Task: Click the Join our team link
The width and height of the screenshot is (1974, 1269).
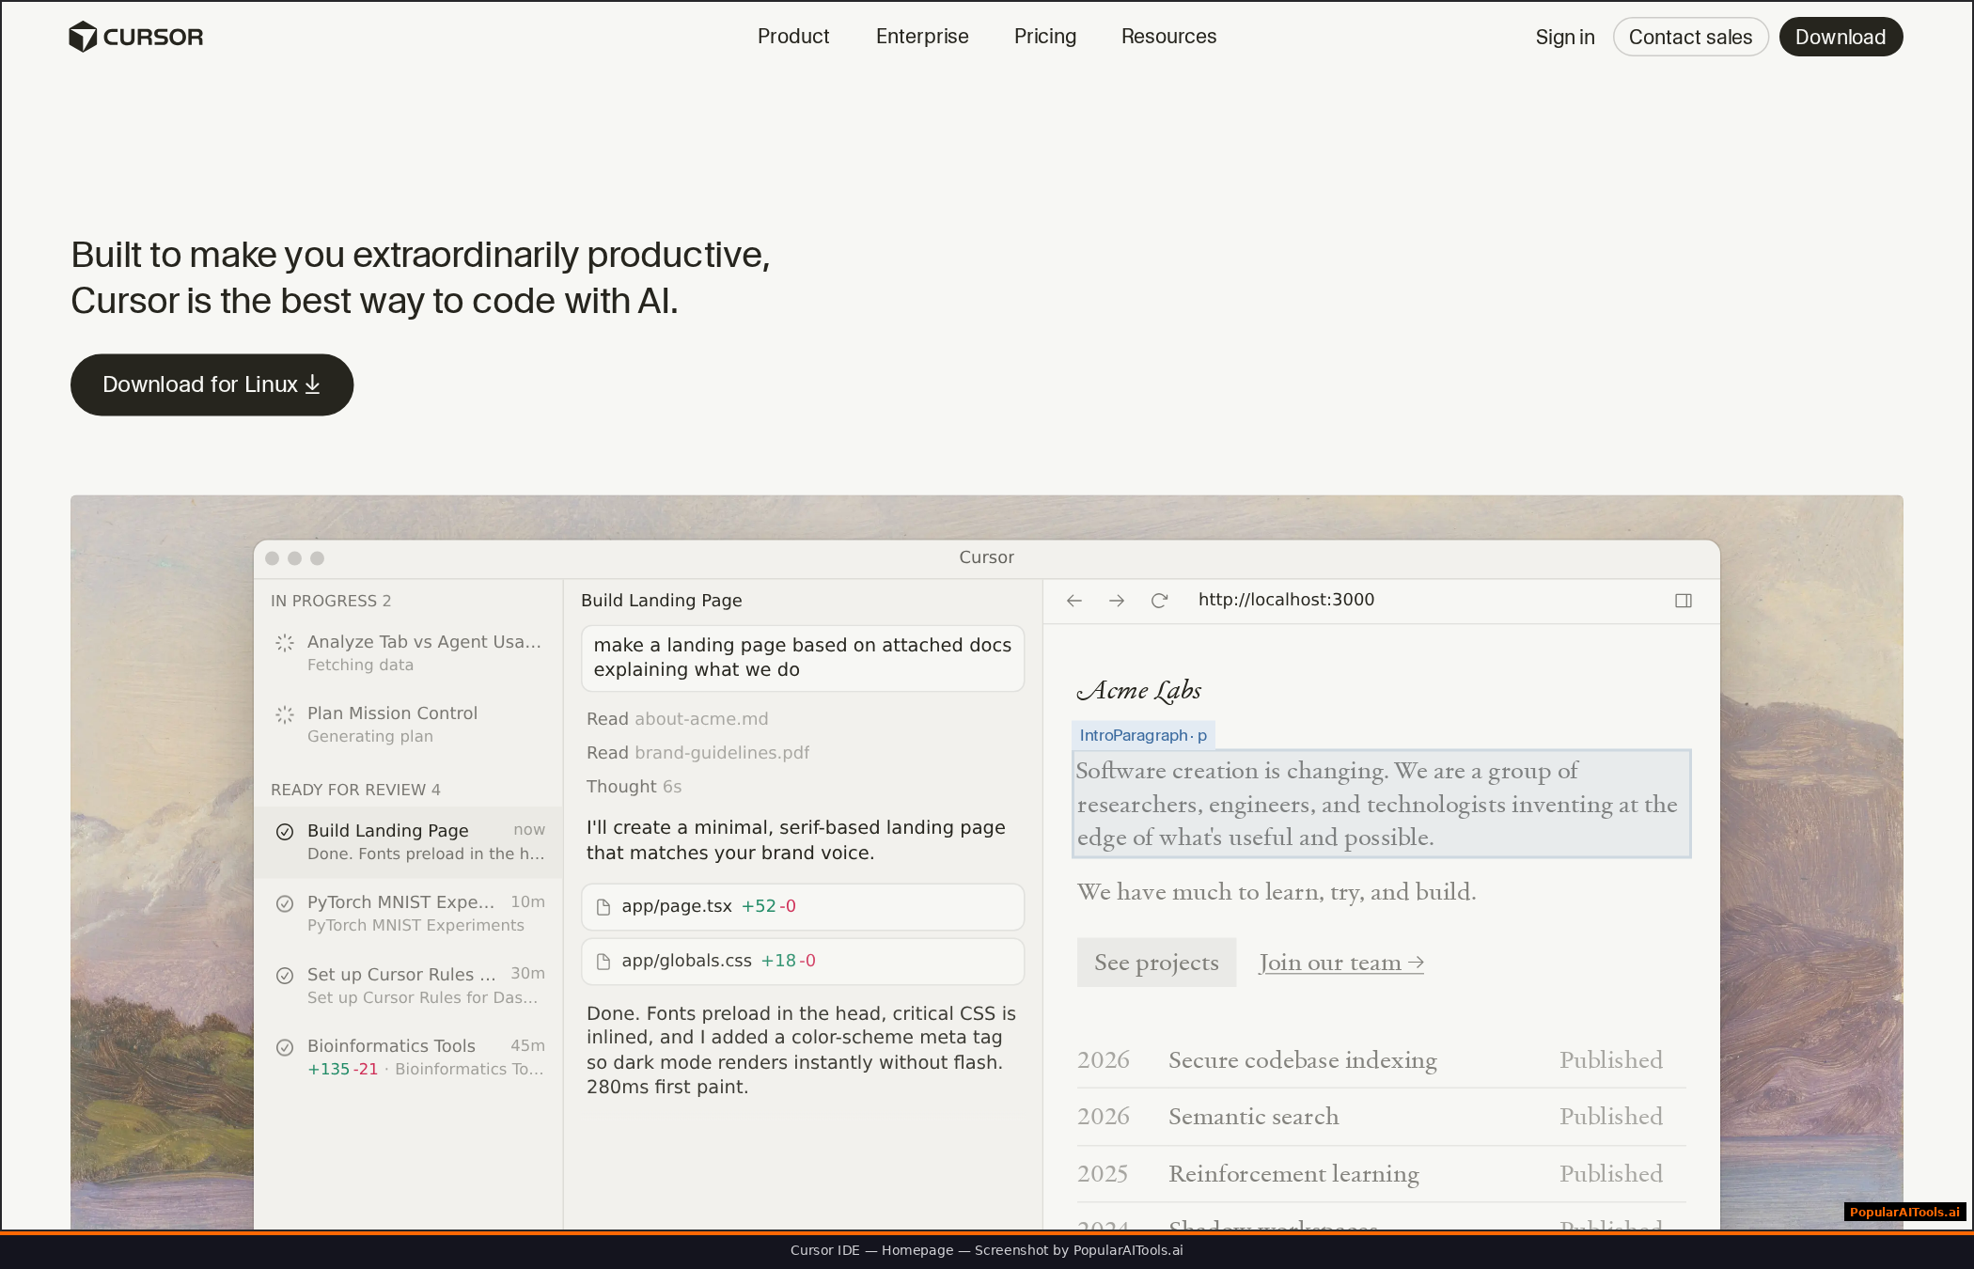Action: point(1340,963)
